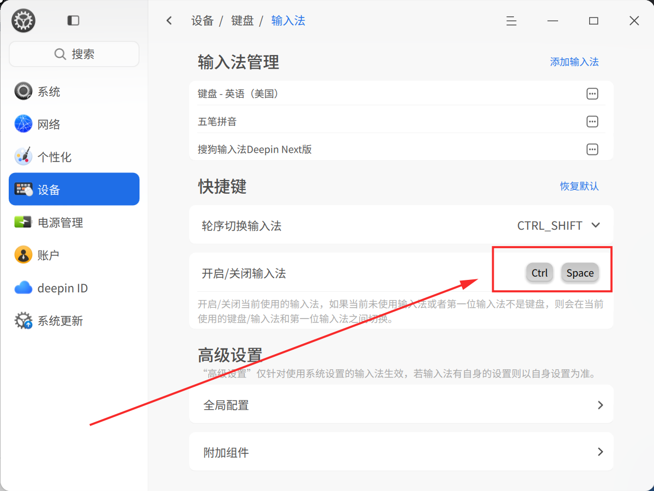Select the 五笔拼音 row text

click(217, 122)
